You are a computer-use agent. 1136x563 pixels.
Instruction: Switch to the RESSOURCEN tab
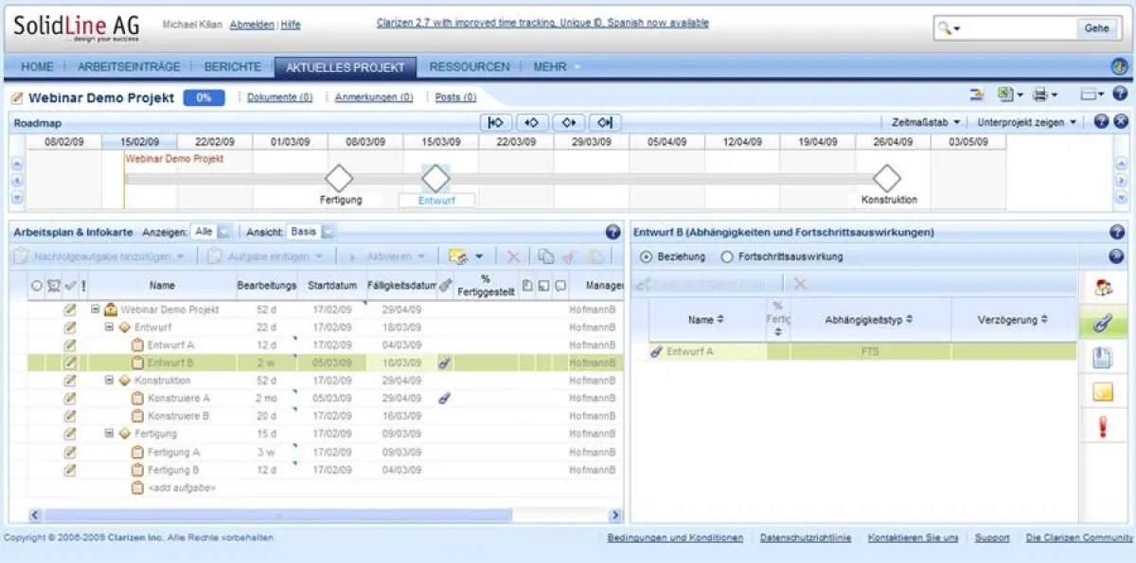coord(469,67)
